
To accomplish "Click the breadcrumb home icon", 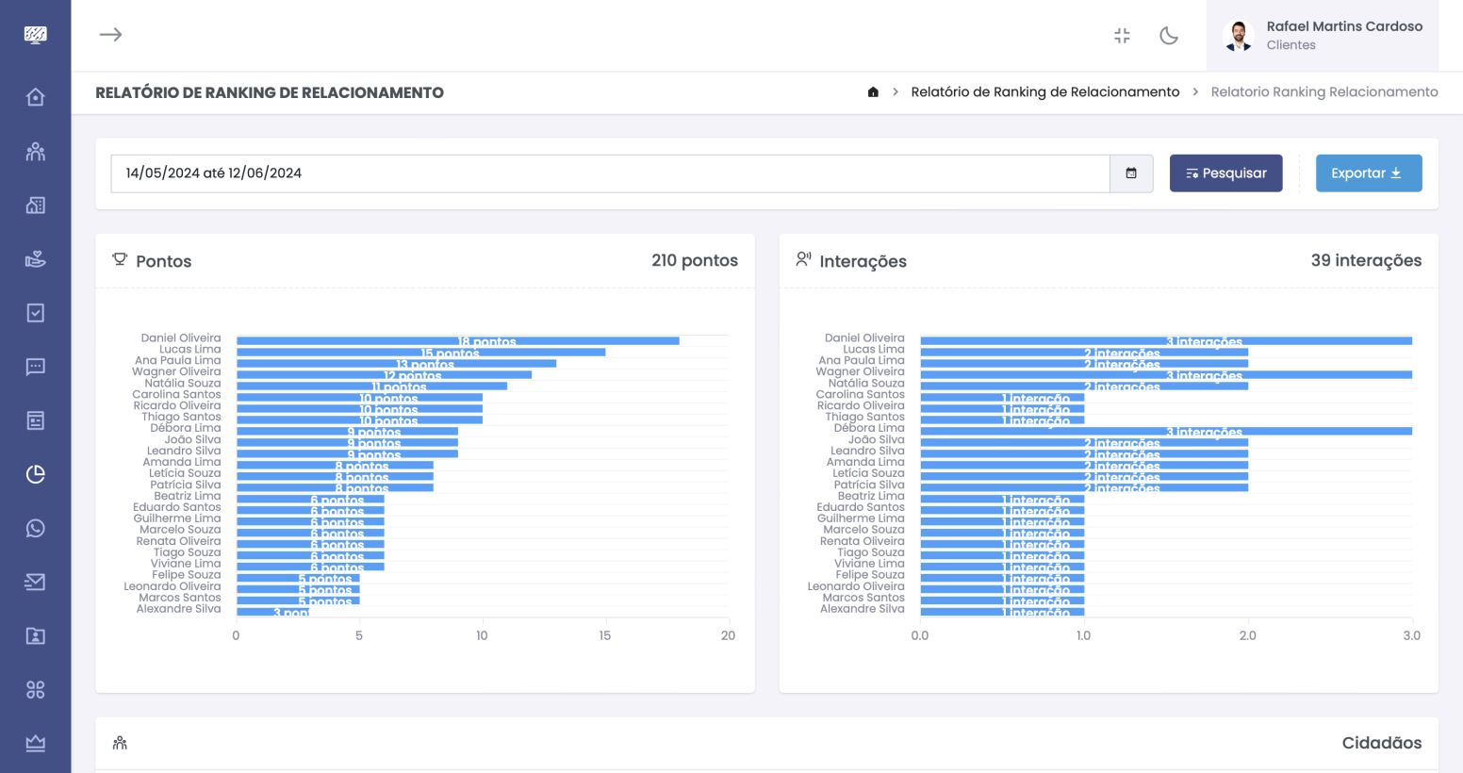I will [873, 92].
